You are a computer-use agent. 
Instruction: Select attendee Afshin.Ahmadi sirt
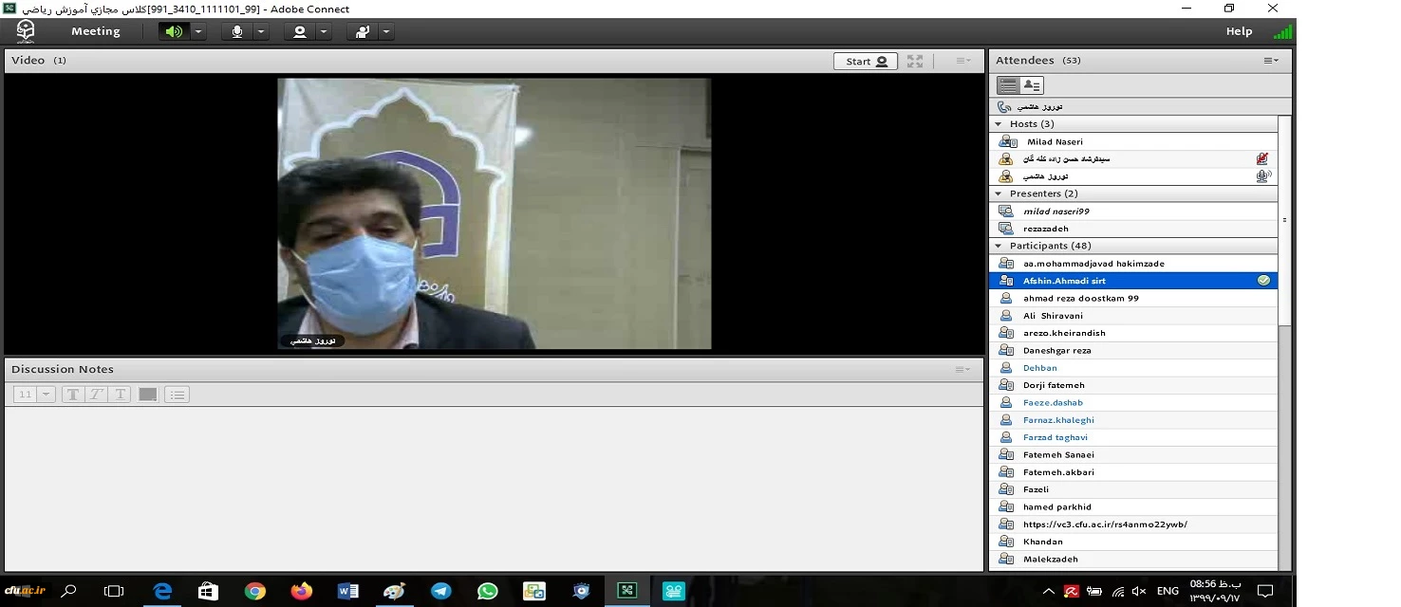1064,281
